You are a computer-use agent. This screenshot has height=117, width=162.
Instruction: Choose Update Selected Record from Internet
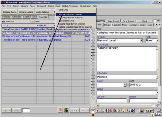[x=76, y=27]
